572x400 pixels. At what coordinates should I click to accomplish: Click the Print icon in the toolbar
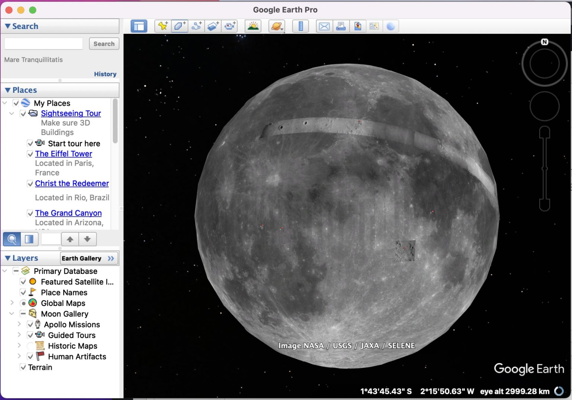(x=341, y=26)
